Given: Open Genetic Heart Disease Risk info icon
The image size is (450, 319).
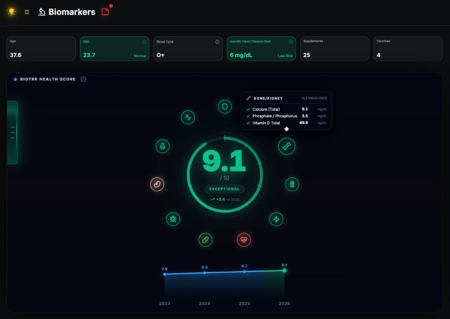Looking at the screenshot, I should click(290, 42).
